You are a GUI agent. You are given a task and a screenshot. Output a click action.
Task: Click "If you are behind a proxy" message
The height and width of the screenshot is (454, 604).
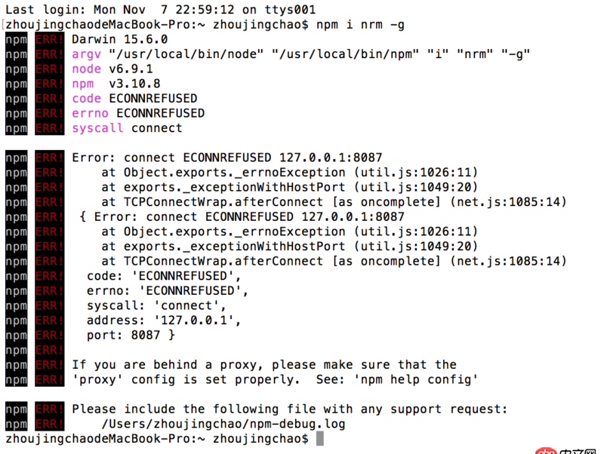(x=264, y=364)
